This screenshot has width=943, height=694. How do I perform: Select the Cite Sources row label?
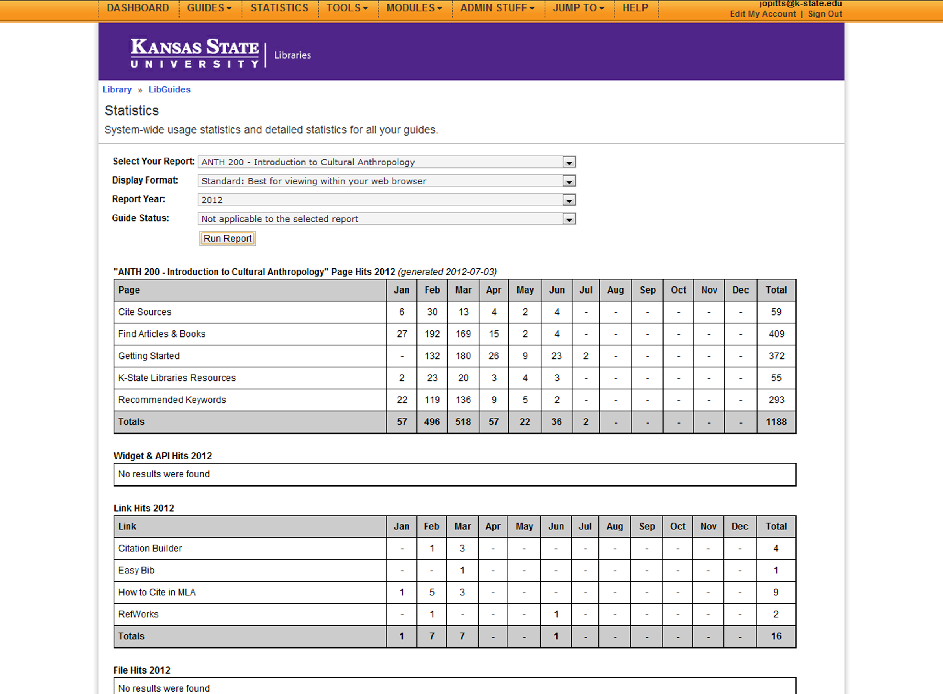tap(145, 312)
